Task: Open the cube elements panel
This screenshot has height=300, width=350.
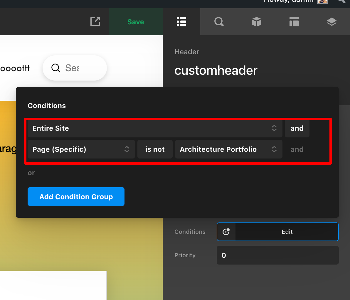Action: (256, 22)
